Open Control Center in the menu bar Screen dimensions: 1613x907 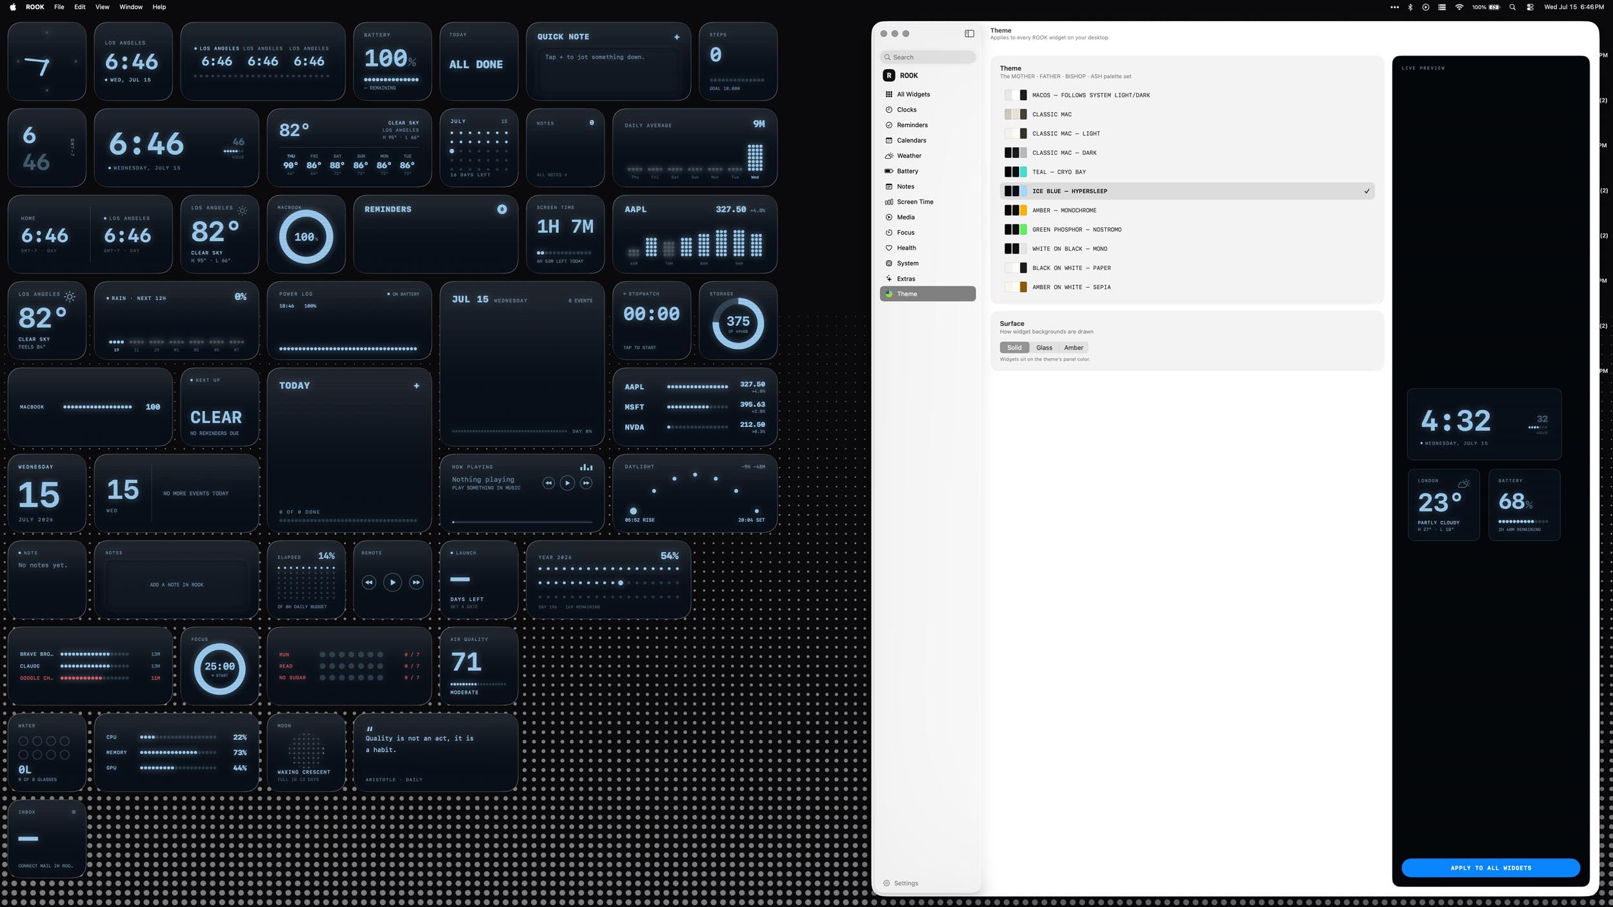tap(1530, 7)
